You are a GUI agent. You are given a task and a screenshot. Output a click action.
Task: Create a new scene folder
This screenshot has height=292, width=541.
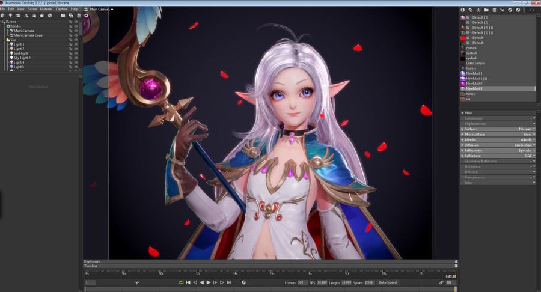click(63, 16)
